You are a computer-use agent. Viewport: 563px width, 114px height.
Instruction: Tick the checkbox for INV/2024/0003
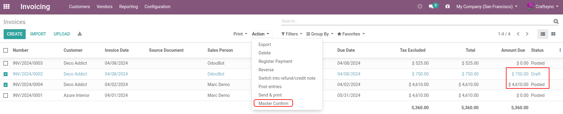coord(6,63)
